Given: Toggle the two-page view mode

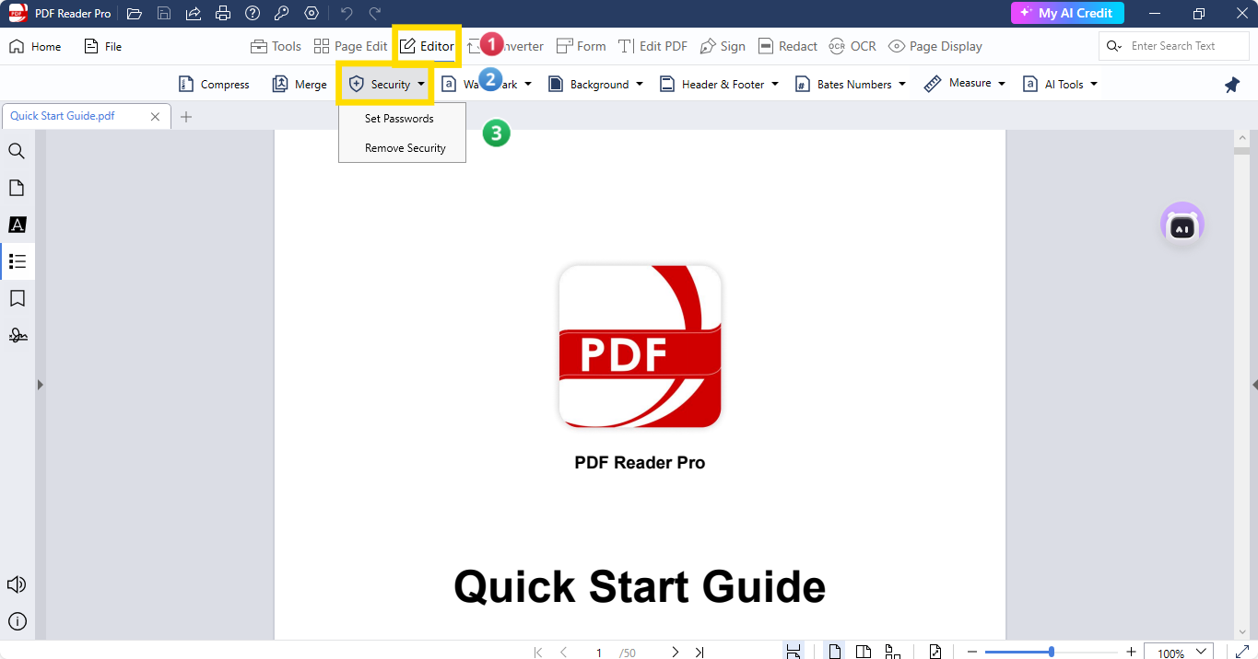Looking at the screenshot, I should pos(864,652).
